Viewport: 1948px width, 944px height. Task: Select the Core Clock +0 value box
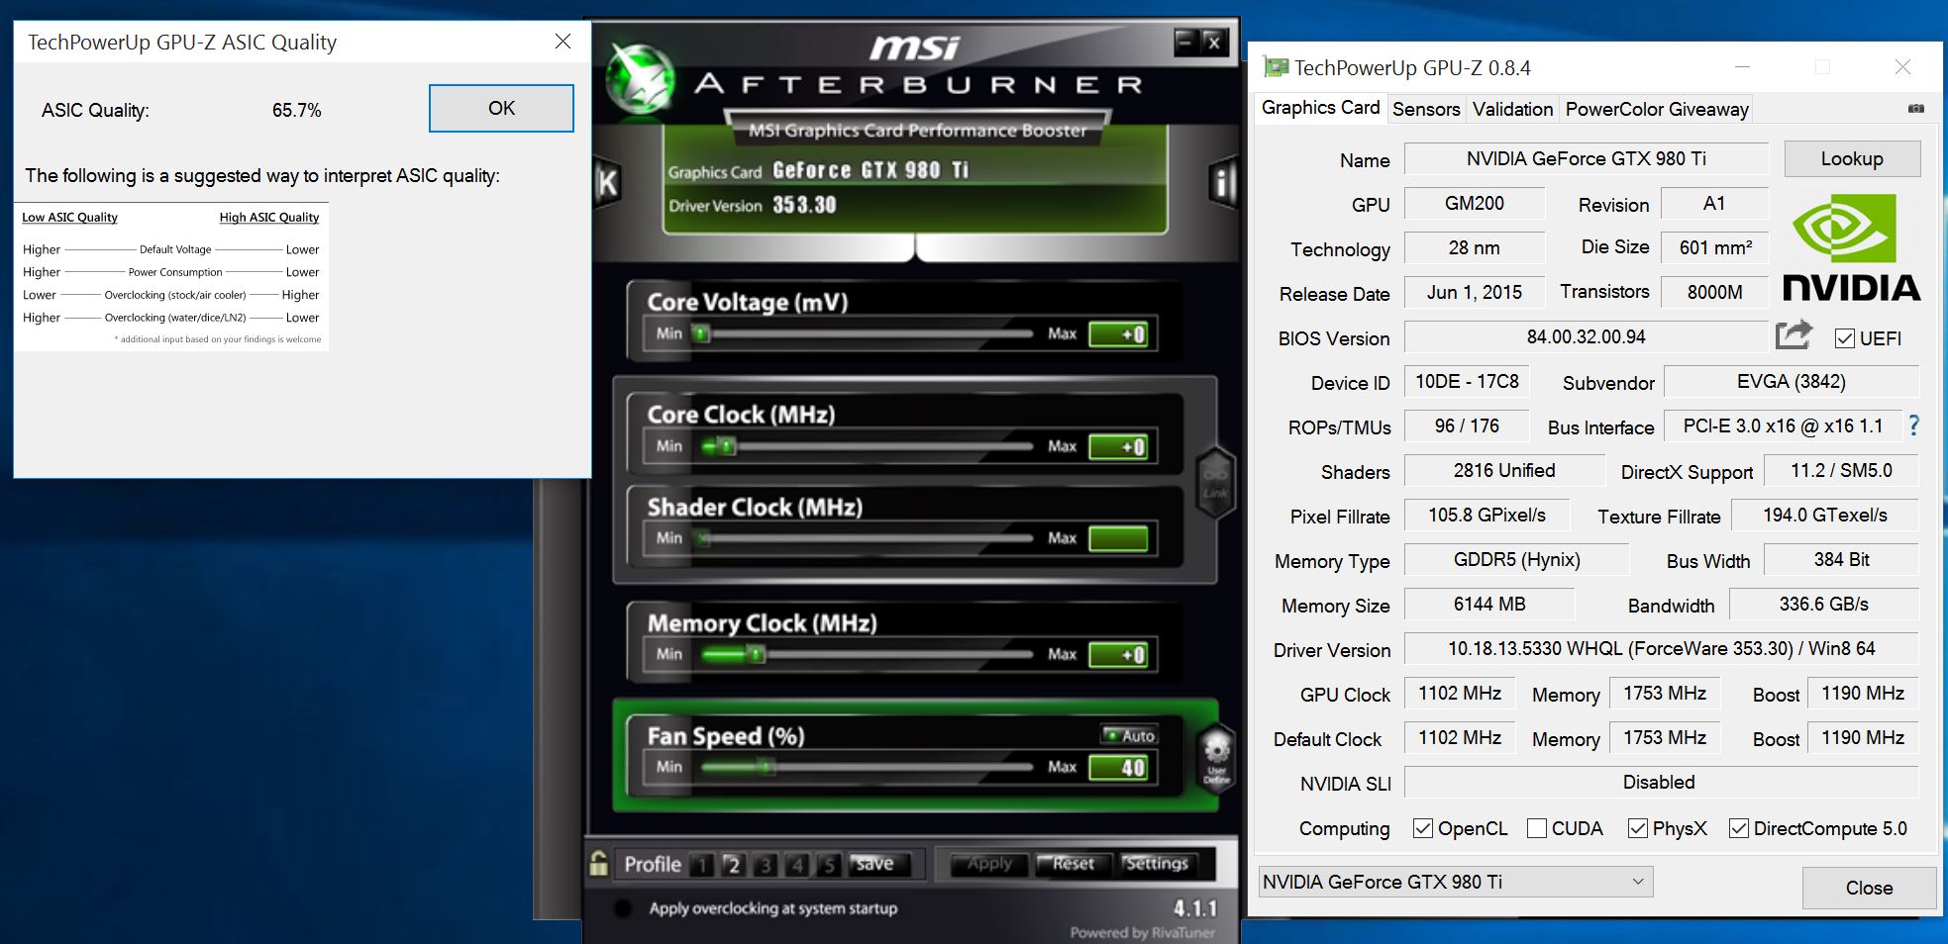coord(1118,447)
